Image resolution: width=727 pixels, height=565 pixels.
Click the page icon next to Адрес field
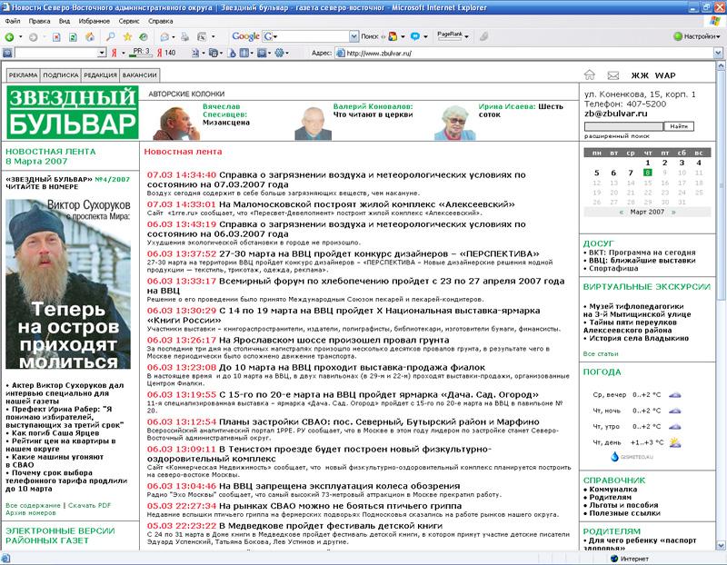(341, 54)
